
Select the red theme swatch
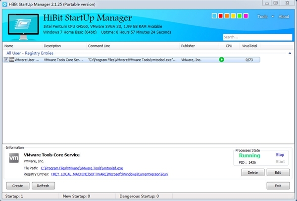click(220, 16)
